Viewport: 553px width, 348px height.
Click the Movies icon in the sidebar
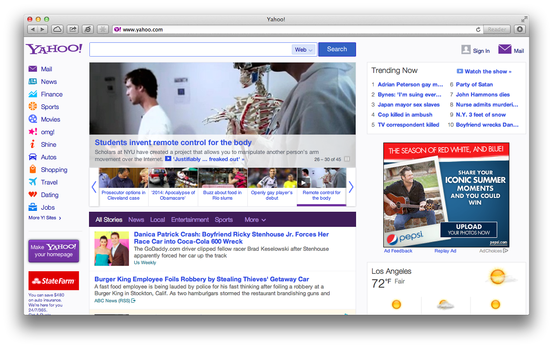click(x=33, y=119)
